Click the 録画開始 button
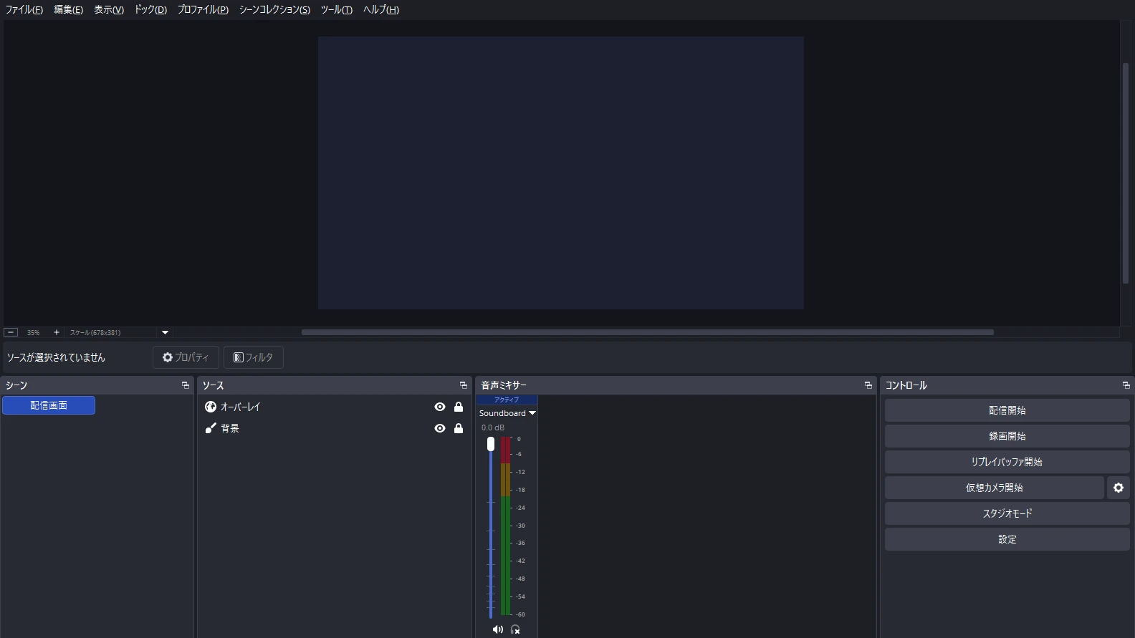The height and width of the screenshot is (638, 1135). click(x=1007, y=436)
